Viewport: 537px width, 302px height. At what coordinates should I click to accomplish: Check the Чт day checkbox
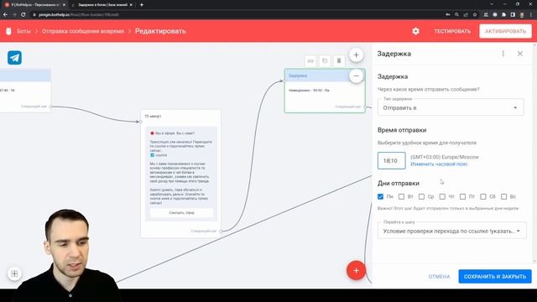tap(442, 196)
